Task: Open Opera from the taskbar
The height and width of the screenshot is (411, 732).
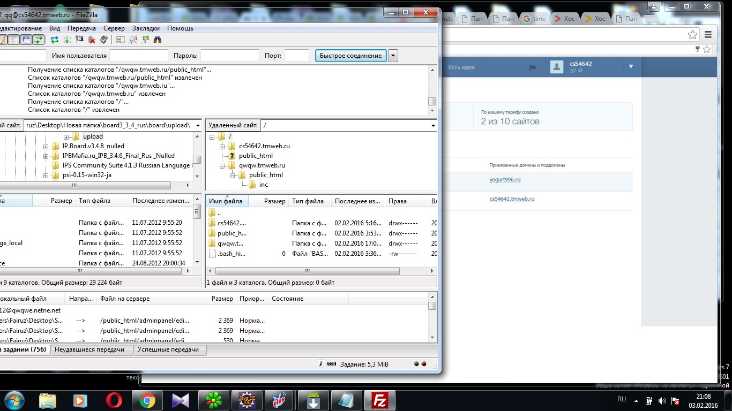Action: tap(114, 400)
